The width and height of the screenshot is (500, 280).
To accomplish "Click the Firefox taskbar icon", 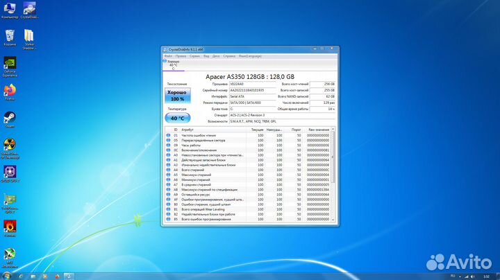I will pyautogui.click(x=57, y=276).
